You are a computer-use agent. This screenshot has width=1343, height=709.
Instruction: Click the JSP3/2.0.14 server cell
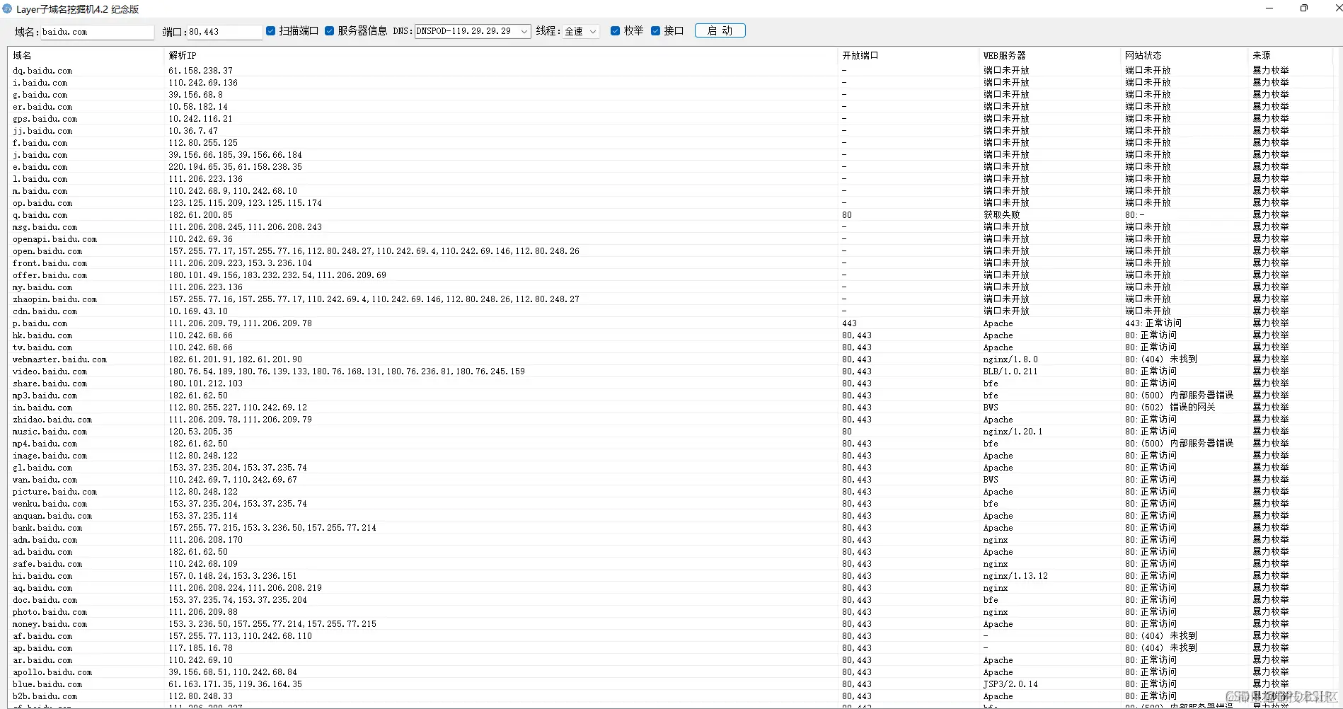pos(1010,684)
